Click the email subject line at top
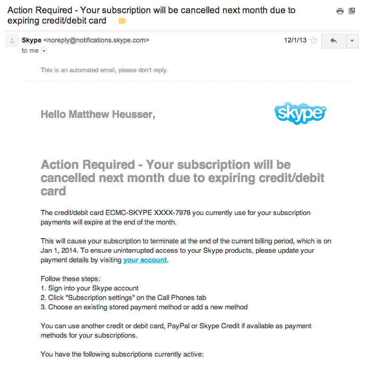 coord(151,16)
